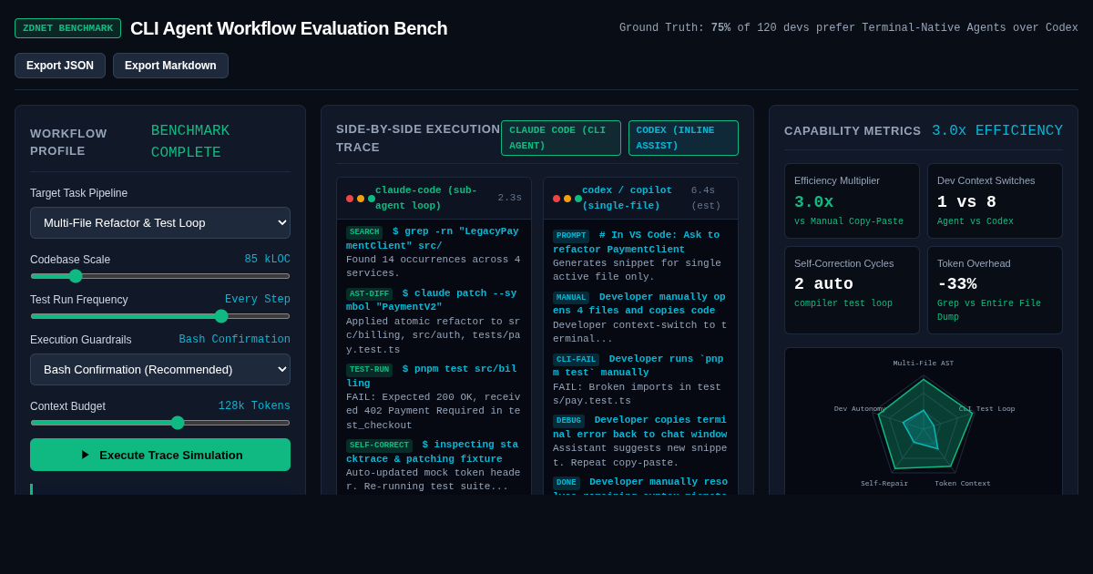Click the SELF-CORRECT tag in trace
Screen dimensions: 1093x574
(379, 446)
